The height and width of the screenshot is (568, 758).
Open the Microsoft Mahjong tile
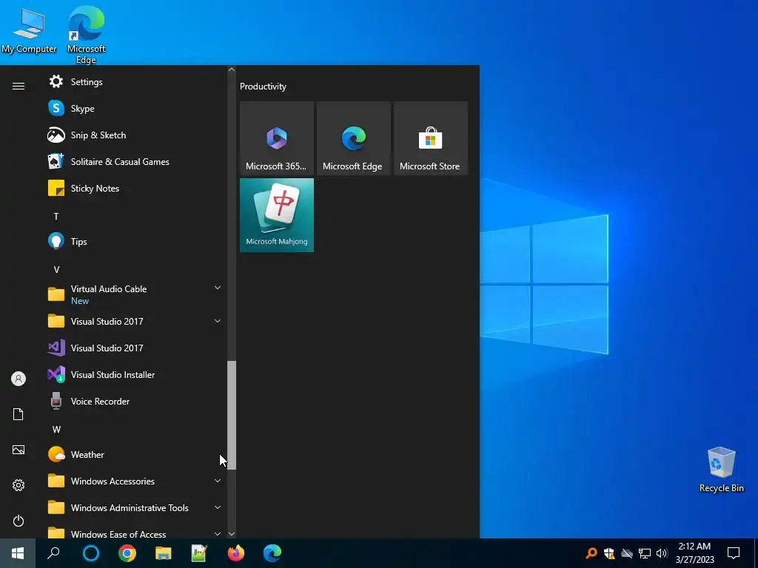click(x=277, y=215)
